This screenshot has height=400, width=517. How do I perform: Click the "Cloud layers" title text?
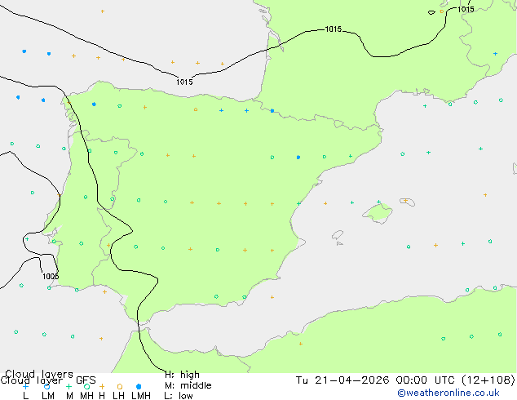point(39,374)
